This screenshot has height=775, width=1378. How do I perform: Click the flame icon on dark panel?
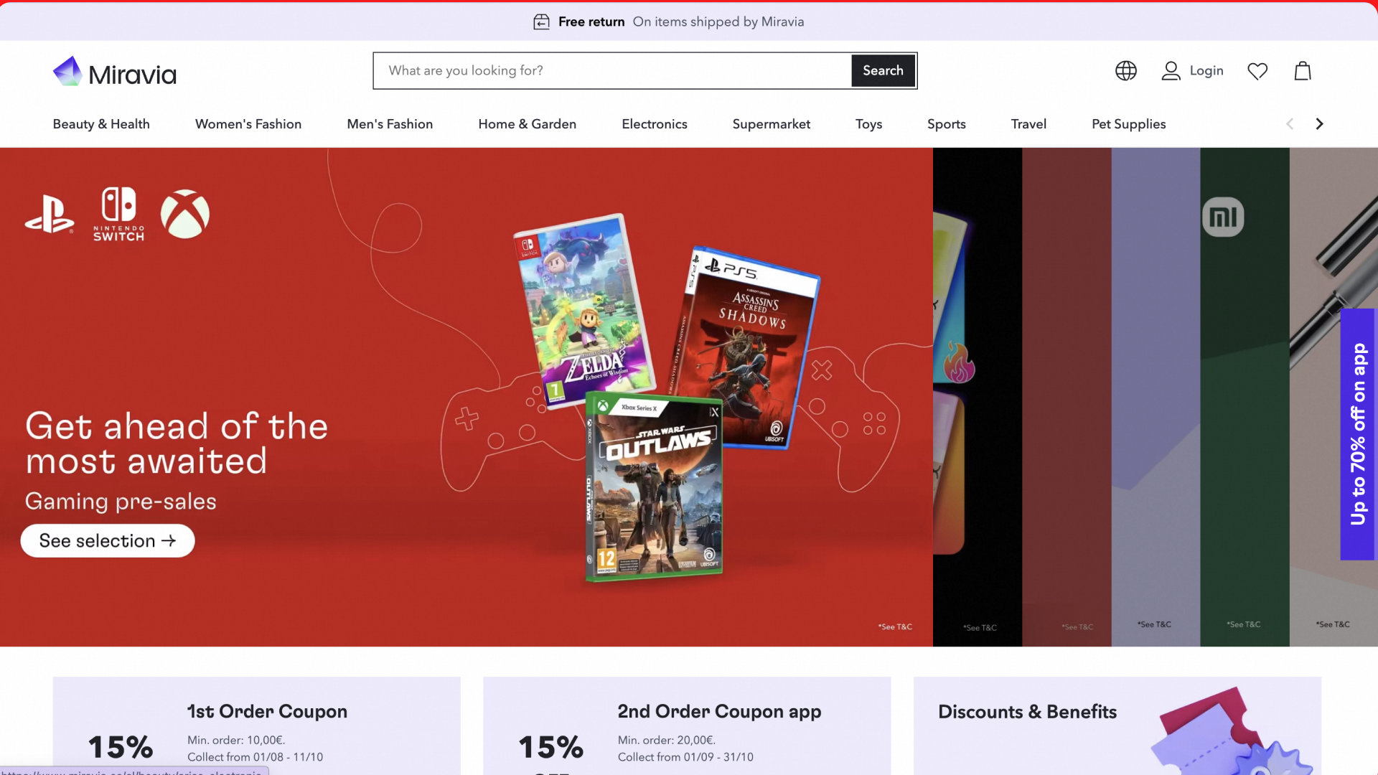point(959,362)
